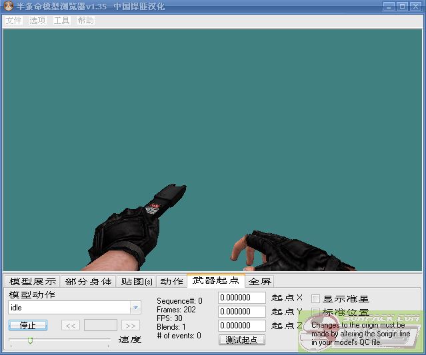Switch to the 模型展示 tab
This screenshot has width=426, height=355.
tap(32, 282)
